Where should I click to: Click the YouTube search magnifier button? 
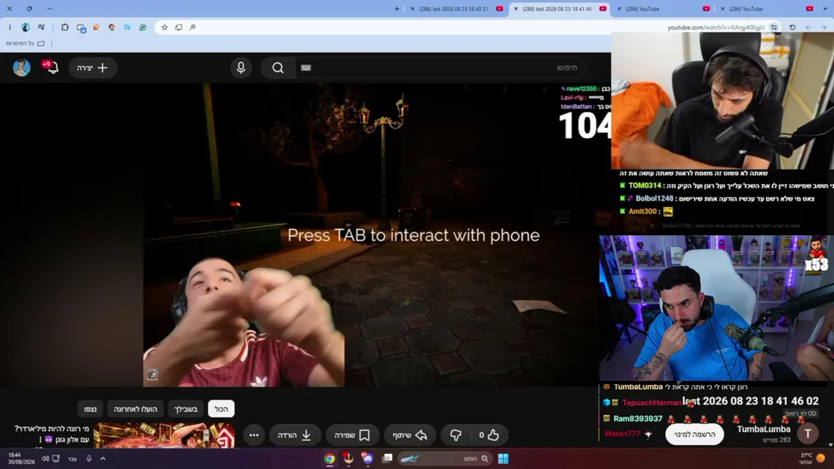(x=278, y=68)
